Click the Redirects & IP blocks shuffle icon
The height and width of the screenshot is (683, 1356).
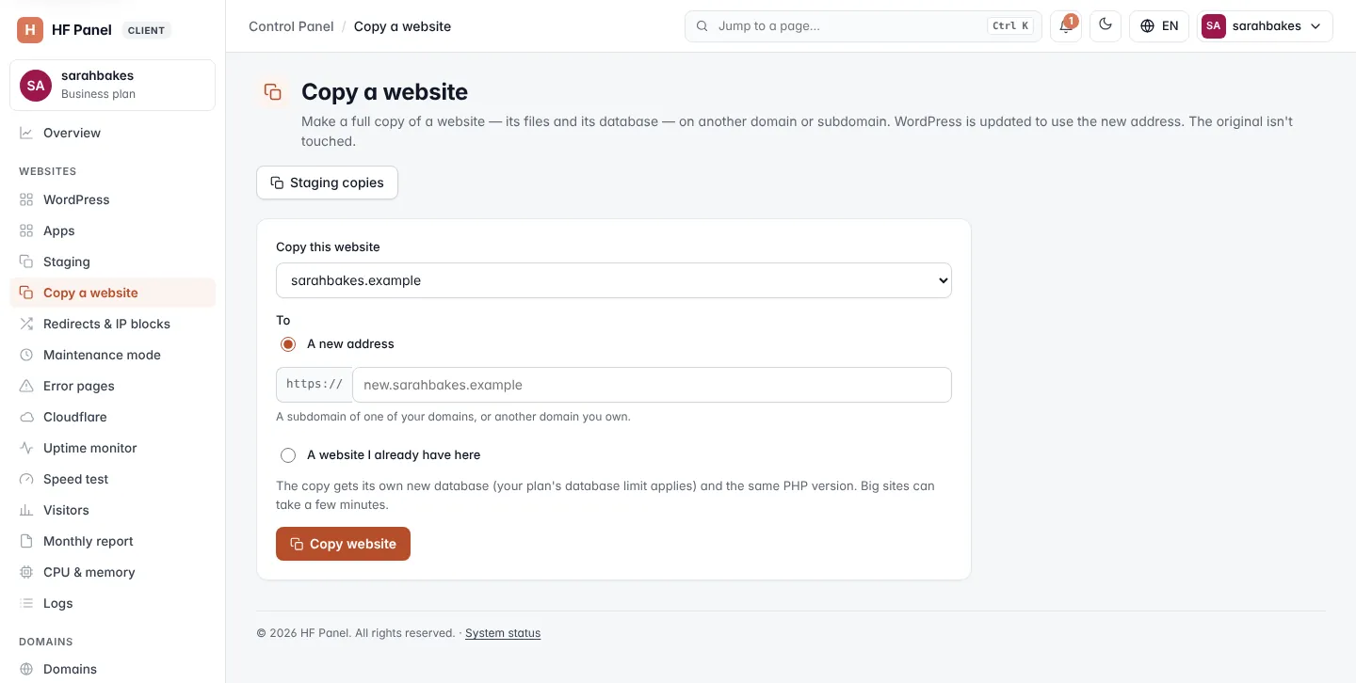click(26, 324)
